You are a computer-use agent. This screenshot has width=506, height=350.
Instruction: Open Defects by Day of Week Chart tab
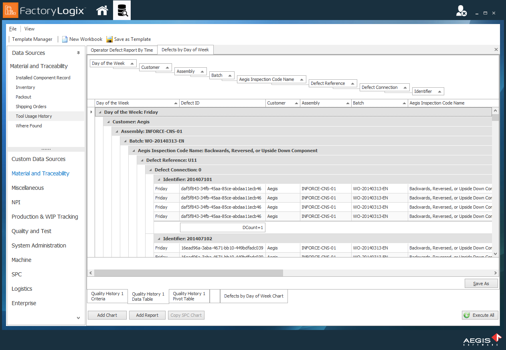(253, 296)
